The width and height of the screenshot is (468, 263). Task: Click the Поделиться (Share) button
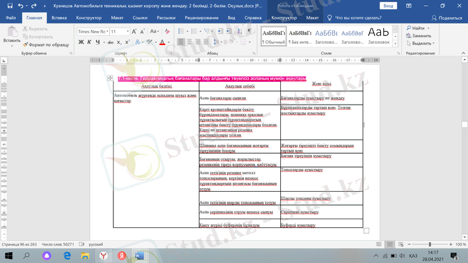pyautogui.click(x=447, y=18)
